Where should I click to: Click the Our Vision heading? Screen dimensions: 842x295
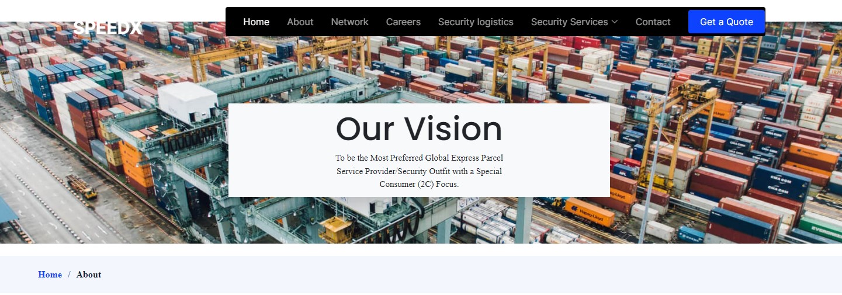[419, 129]
